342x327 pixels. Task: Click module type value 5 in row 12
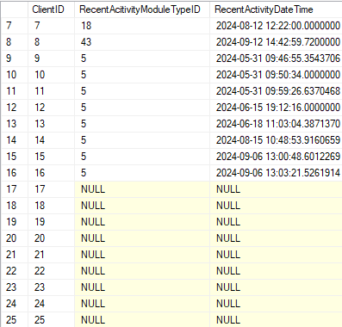(142, 108)
